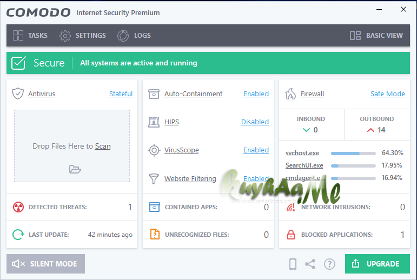The height and width of the screenshot is (280, 417).
Task: Toggle Website Filtering Enabled status
Action: click(x=256, y=179)
